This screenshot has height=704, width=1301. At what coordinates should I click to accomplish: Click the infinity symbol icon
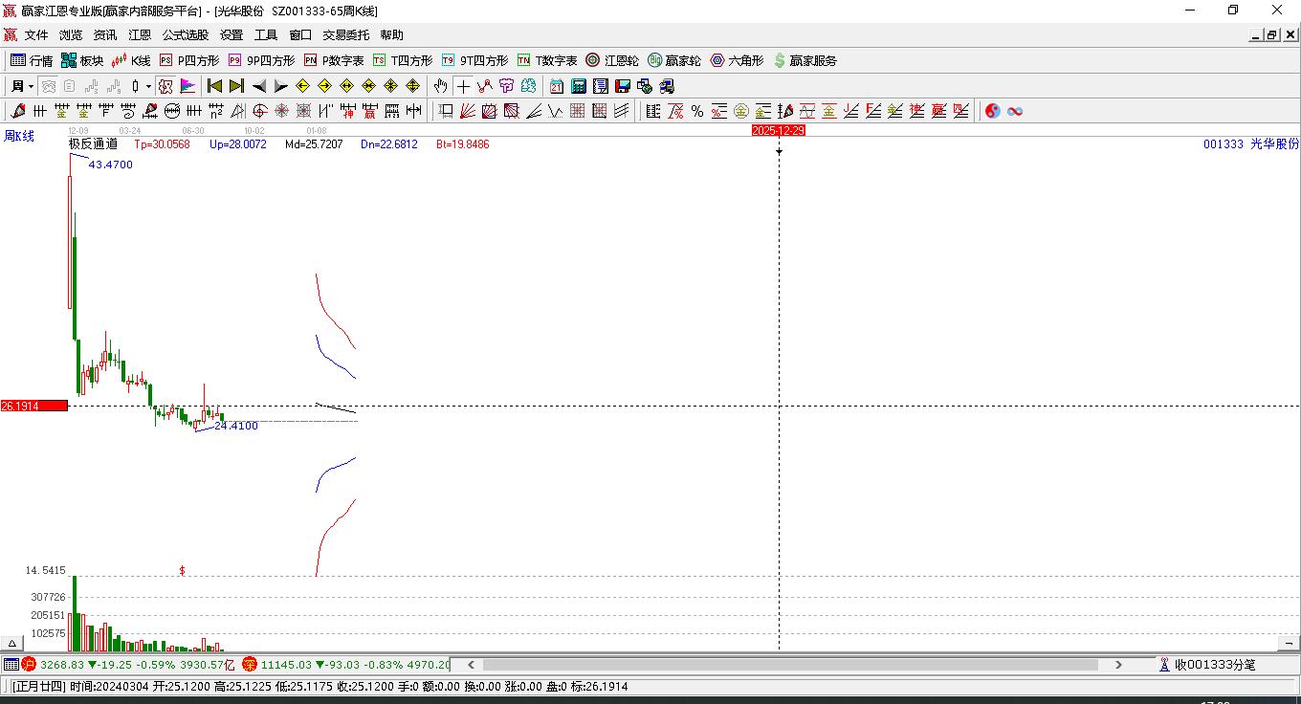pos(1015,111)
